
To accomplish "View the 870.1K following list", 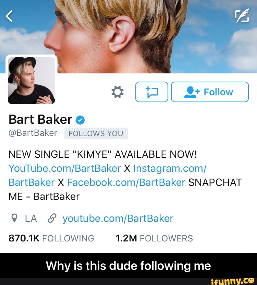I will tap(51, 238).
